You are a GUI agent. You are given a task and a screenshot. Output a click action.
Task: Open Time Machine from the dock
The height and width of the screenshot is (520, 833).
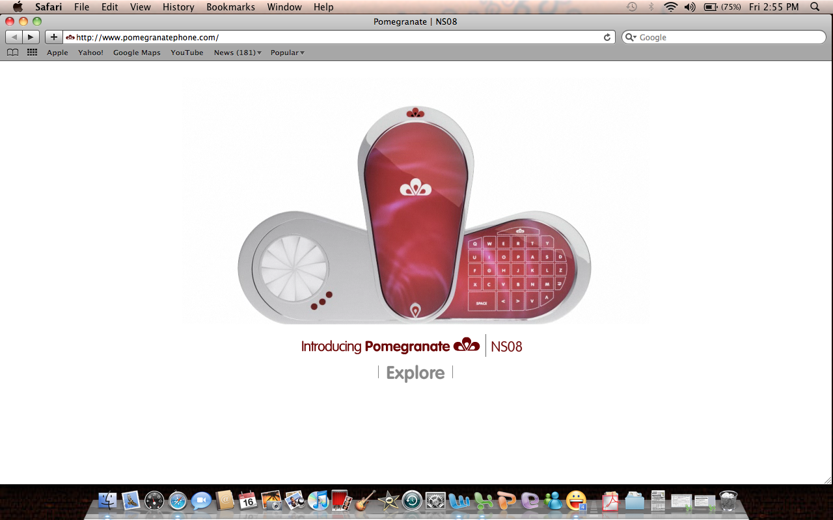click(x=412, y=500)
